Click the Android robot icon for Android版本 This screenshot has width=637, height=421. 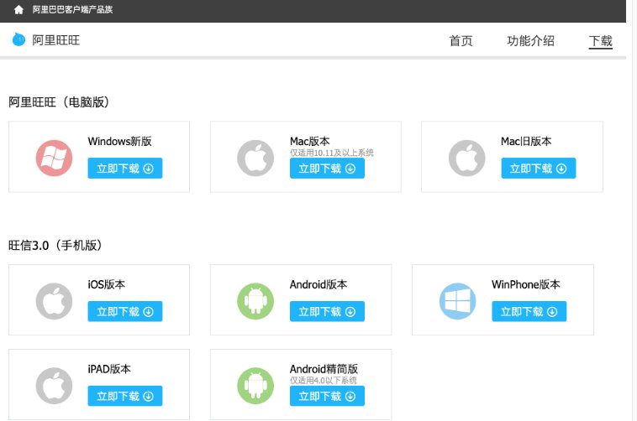(255, 301)
